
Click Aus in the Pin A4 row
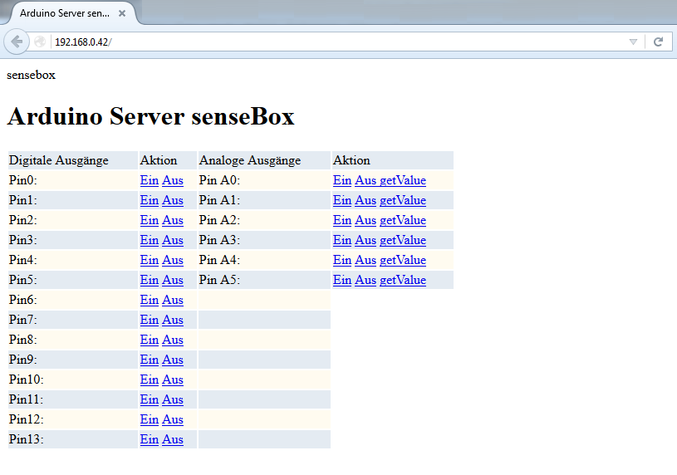click(x=365, y=260)
